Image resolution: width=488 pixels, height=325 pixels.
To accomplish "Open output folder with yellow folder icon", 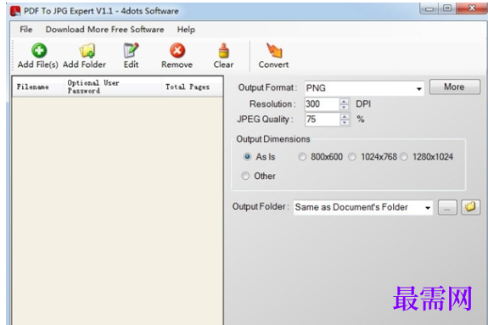I will point(470,207).
